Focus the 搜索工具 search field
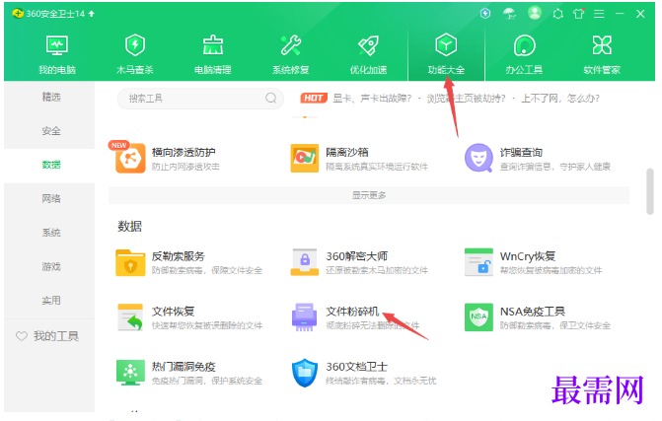 200,99
